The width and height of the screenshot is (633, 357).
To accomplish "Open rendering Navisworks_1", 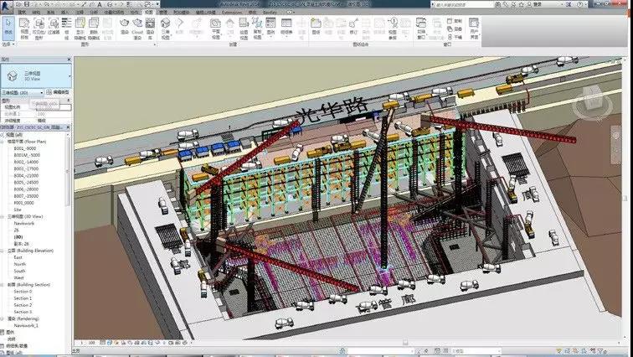I will pos(26,325).
